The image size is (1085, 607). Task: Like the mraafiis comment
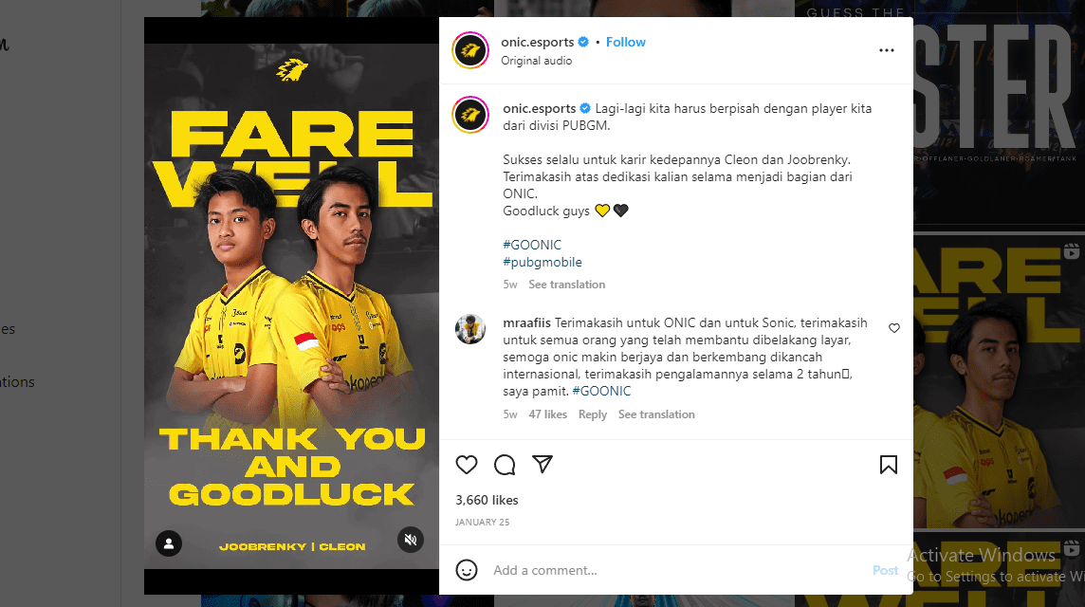[894, 328]
